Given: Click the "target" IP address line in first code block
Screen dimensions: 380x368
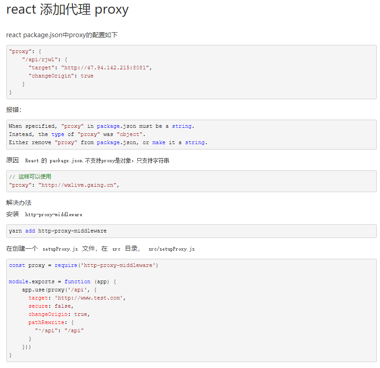Looking at the screenshot, I should tap(90, 68).
